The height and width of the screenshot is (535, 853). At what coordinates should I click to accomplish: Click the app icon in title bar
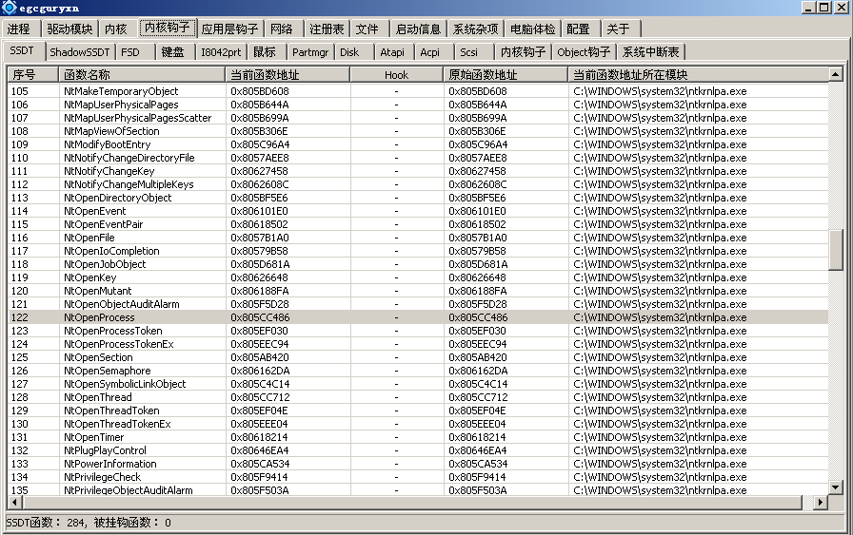pyautogui.click(x=9, y=8)
